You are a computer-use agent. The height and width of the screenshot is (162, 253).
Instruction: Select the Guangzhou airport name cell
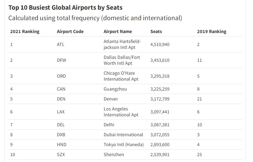point(115,89)
